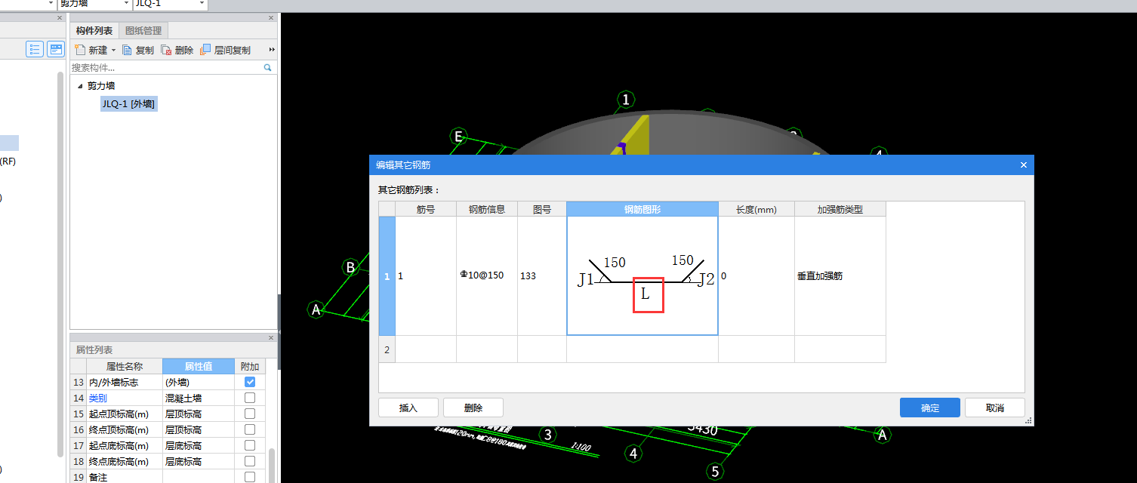
Task: Check 附加 box for 终点底标高(m)
Action: click(x=250, y=461)
